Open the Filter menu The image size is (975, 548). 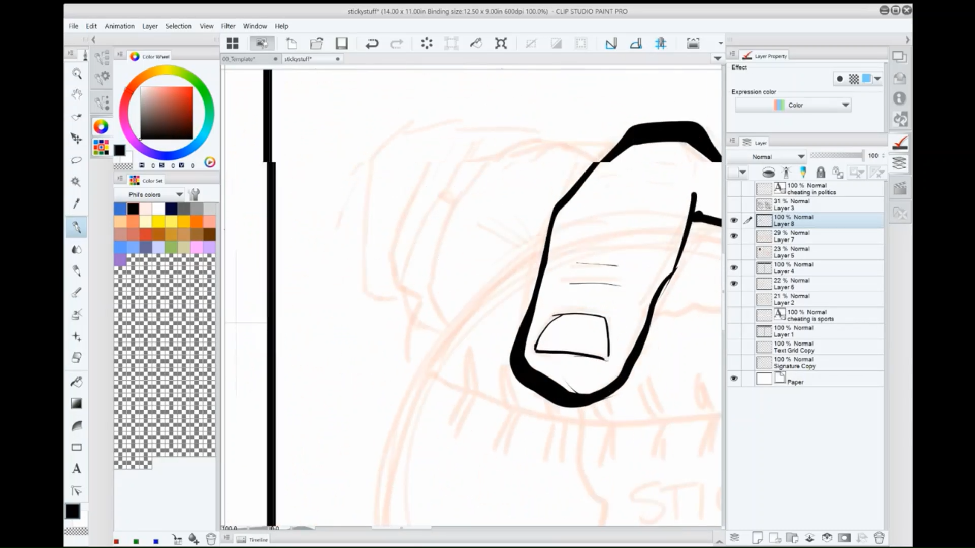228,26
